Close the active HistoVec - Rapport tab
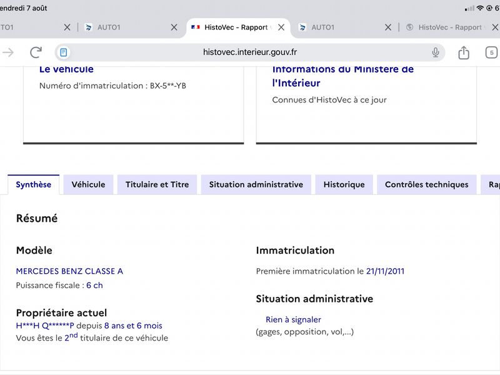500x375 pixels. coord(281,27)
